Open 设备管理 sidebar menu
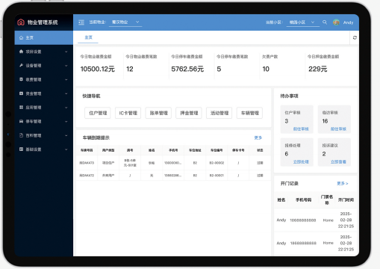Screen dimensions: 380x269 pyautogui.click(x=44, y=66)
